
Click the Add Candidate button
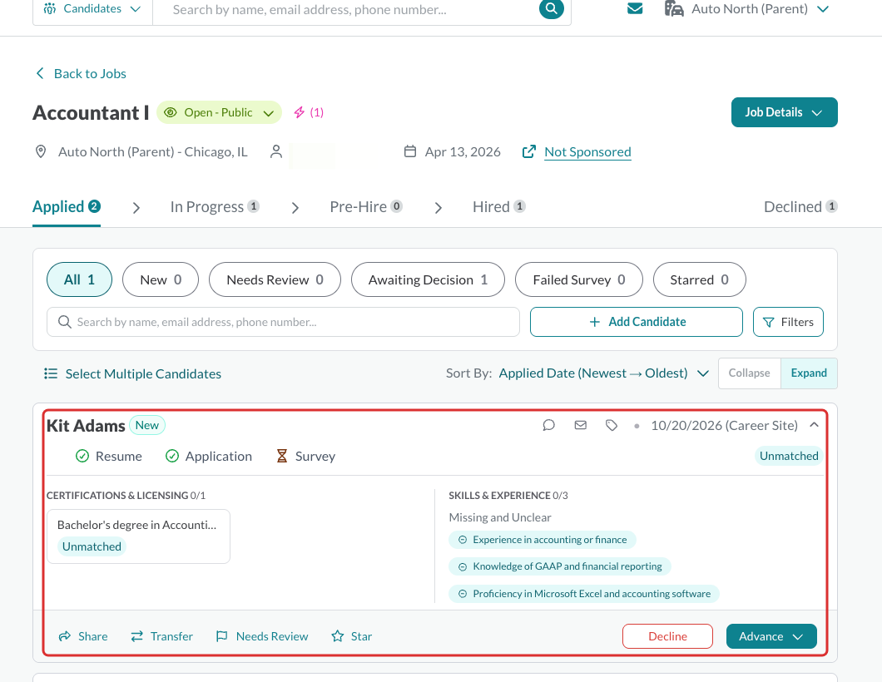tap(637, 322)
